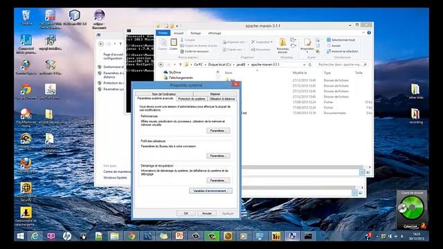Click the Copier icon in the ribbon
The image size is (443, 249).
point(163,44)
